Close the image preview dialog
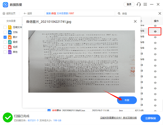The width and height of the screenshot is (163, 125). click(135, 21)
